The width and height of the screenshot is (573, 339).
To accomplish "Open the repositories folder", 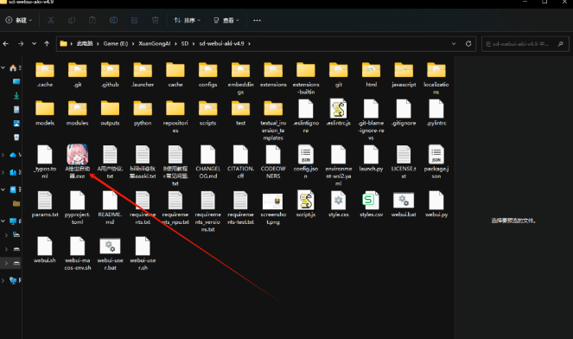I will (x=175, y=109).
